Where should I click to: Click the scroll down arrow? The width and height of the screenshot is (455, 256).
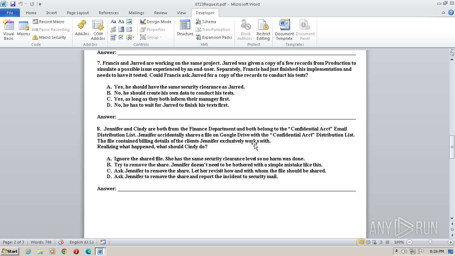pos(452,219)
